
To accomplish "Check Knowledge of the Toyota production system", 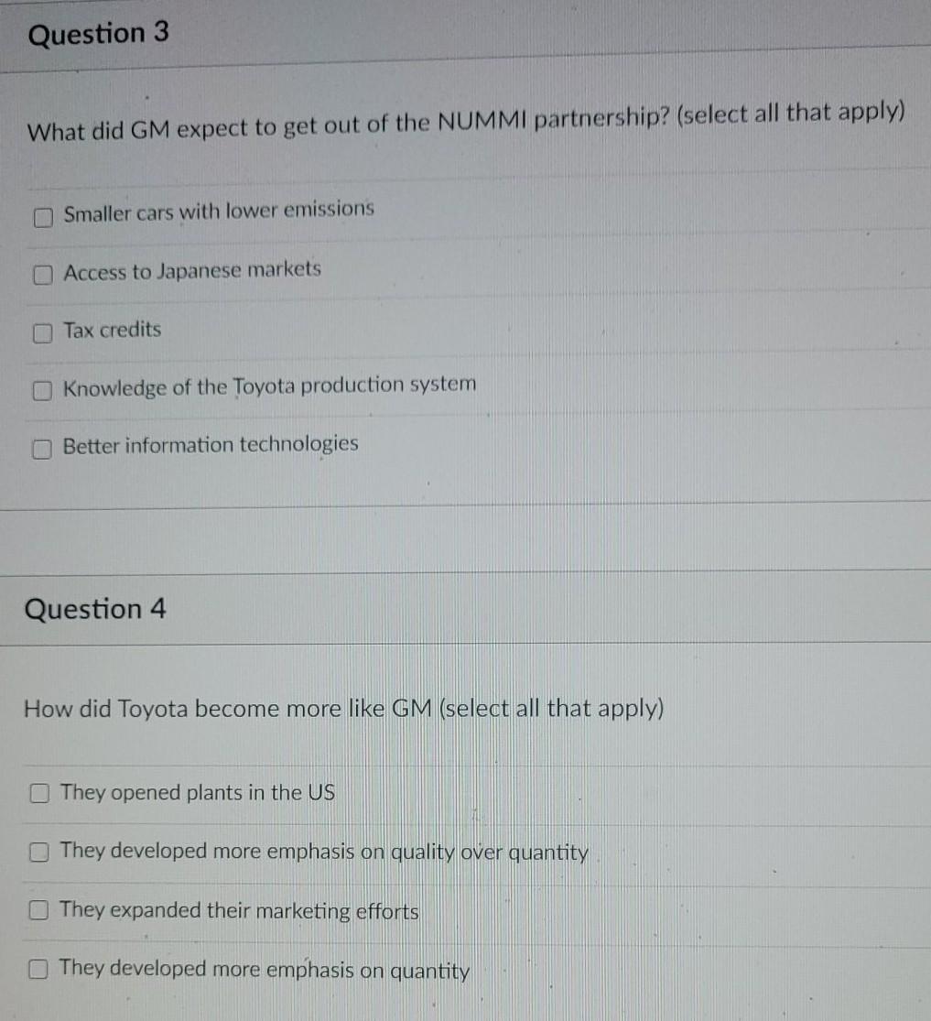I will [40, 391].
